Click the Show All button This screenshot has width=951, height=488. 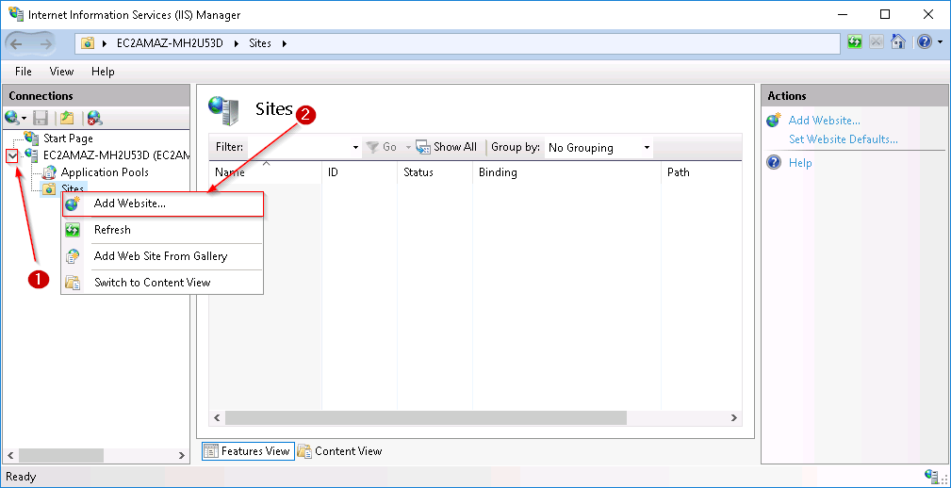(x=447, y=147)
